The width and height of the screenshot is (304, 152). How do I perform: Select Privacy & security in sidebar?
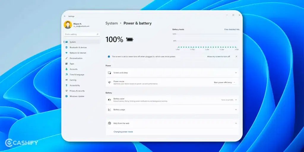pos(82,91)
